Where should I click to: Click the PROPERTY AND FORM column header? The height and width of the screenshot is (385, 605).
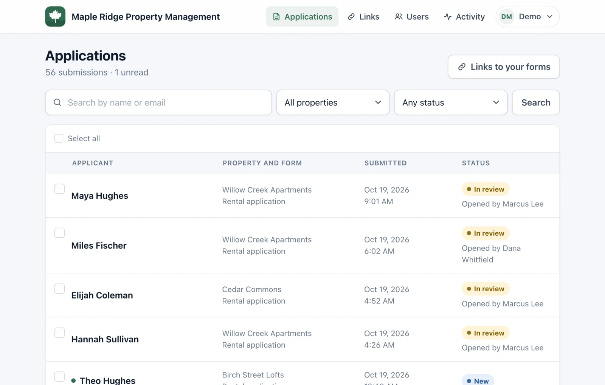click(262, 163)
